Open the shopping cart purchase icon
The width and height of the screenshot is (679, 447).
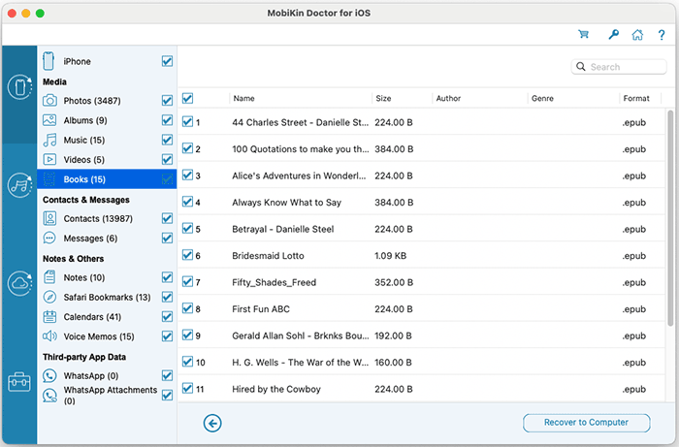click(x=583, y=34)
